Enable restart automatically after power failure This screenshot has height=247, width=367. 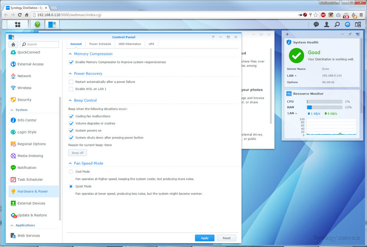[x=71, y=82]
